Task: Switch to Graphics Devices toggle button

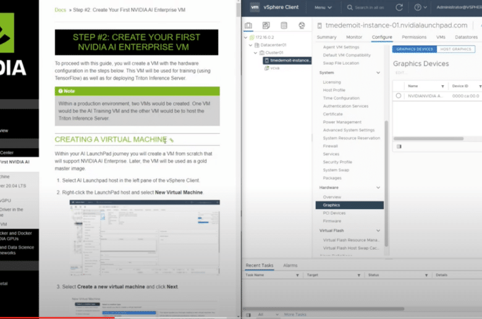Action: coord(415,49)
